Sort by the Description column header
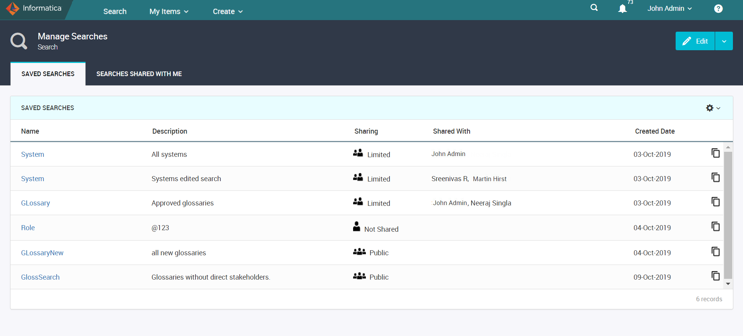This screenshot has width=743, height=336. pos(170,131)
